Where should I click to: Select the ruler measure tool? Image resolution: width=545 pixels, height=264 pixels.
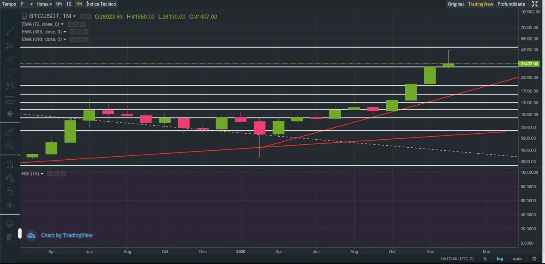point(10,132)
